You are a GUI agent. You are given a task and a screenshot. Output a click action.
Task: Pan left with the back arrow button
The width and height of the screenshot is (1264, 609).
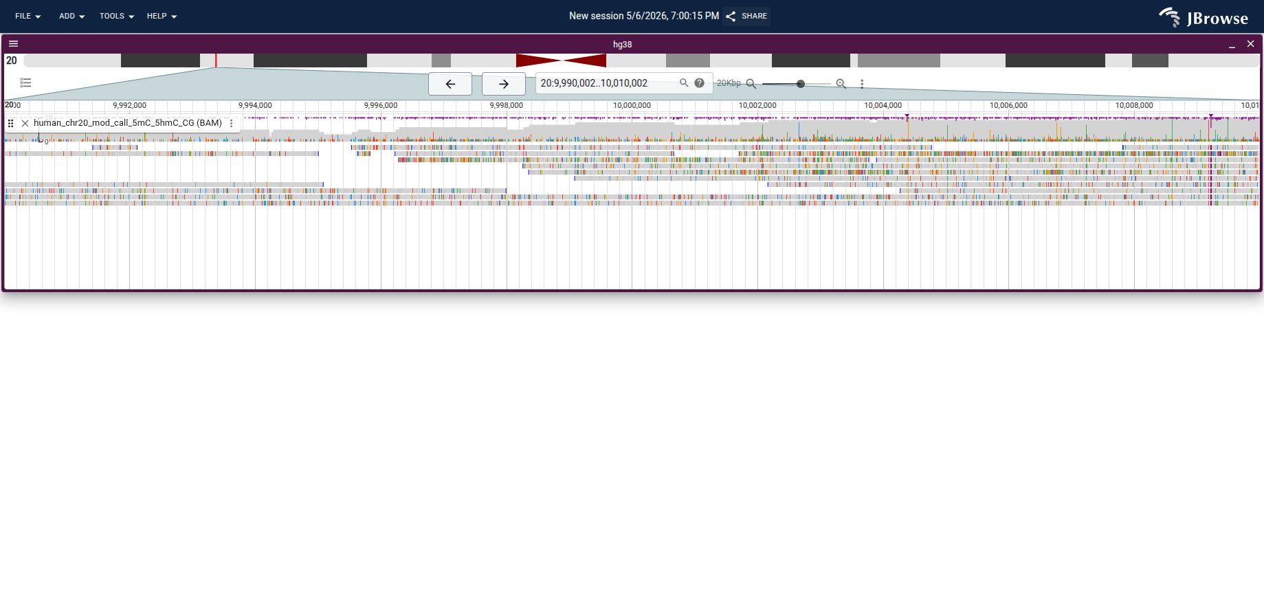450,84
